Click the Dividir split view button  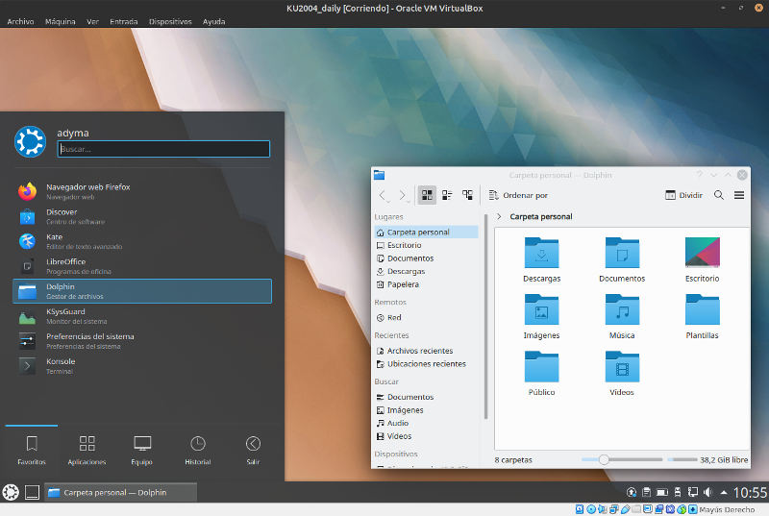683,195
